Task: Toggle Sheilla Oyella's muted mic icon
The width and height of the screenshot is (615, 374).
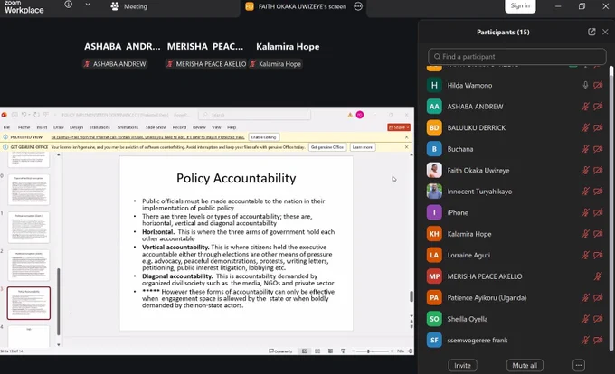Action: (585, 319)
